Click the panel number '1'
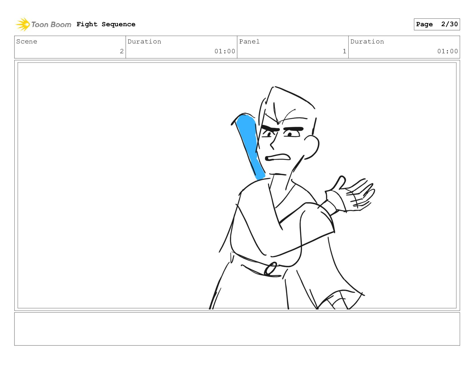Viewport: 475px width, 367px height. pyautogui.click(x=345, y=51)
